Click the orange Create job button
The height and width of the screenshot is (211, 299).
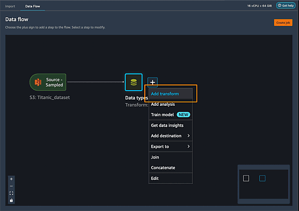pos(283,23)
